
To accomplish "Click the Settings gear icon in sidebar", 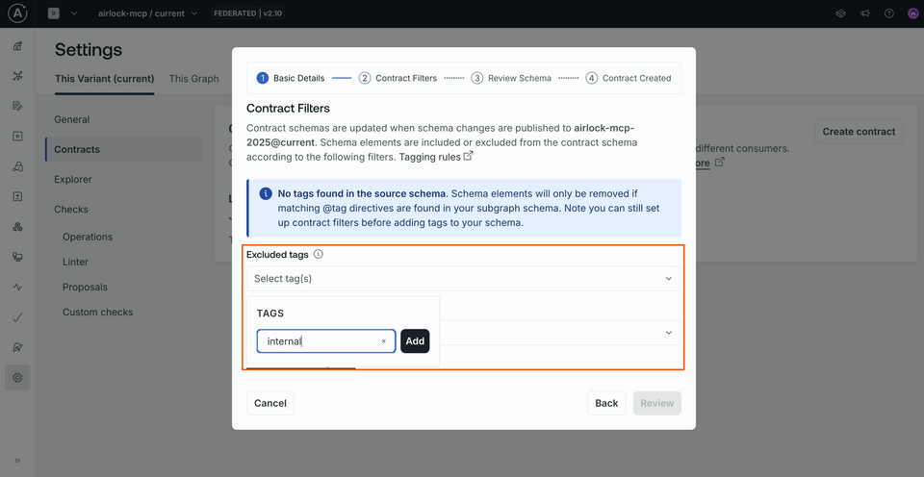I will [17, 378].
